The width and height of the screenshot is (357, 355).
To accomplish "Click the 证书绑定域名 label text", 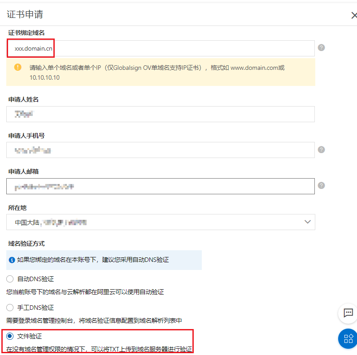I will [26, 33].
